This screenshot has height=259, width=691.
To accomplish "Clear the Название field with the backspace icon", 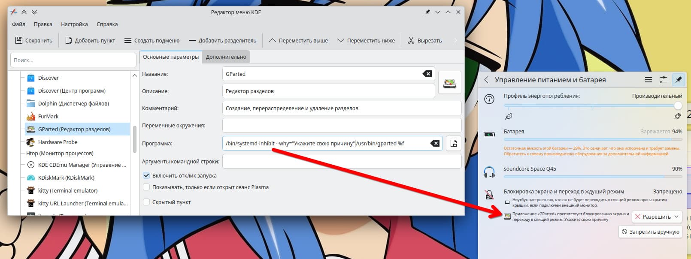I will coord(427,74).
